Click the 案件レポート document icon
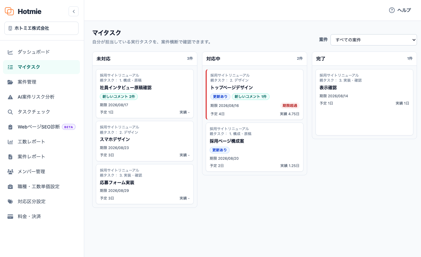The width and height of the screenshot is (421, 257). [x=10, y=157]
